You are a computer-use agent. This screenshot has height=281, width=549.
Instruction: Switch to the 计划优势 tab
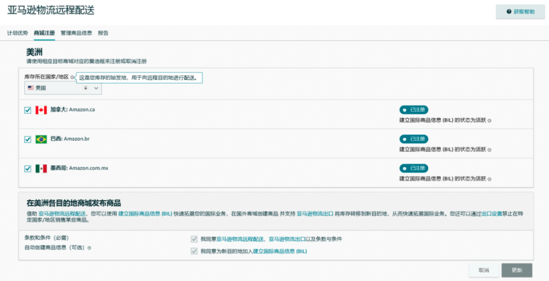pos(17,33)
